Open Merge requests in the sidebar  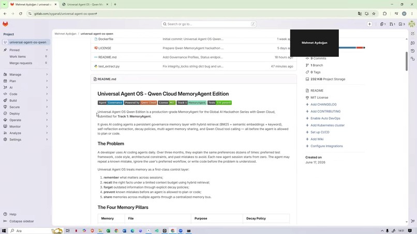coord(25,63)
